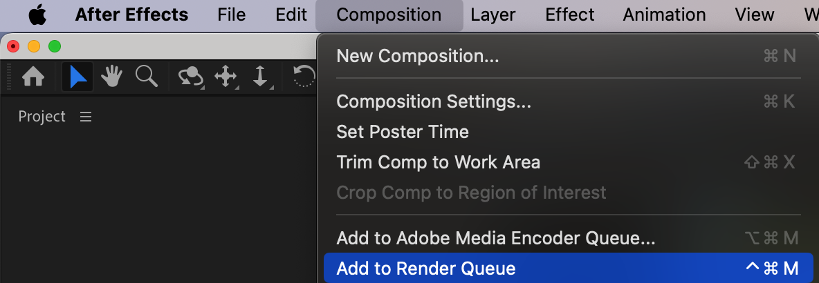
Task: Choose New Composition from the menu
Action: tap(417, 56)
